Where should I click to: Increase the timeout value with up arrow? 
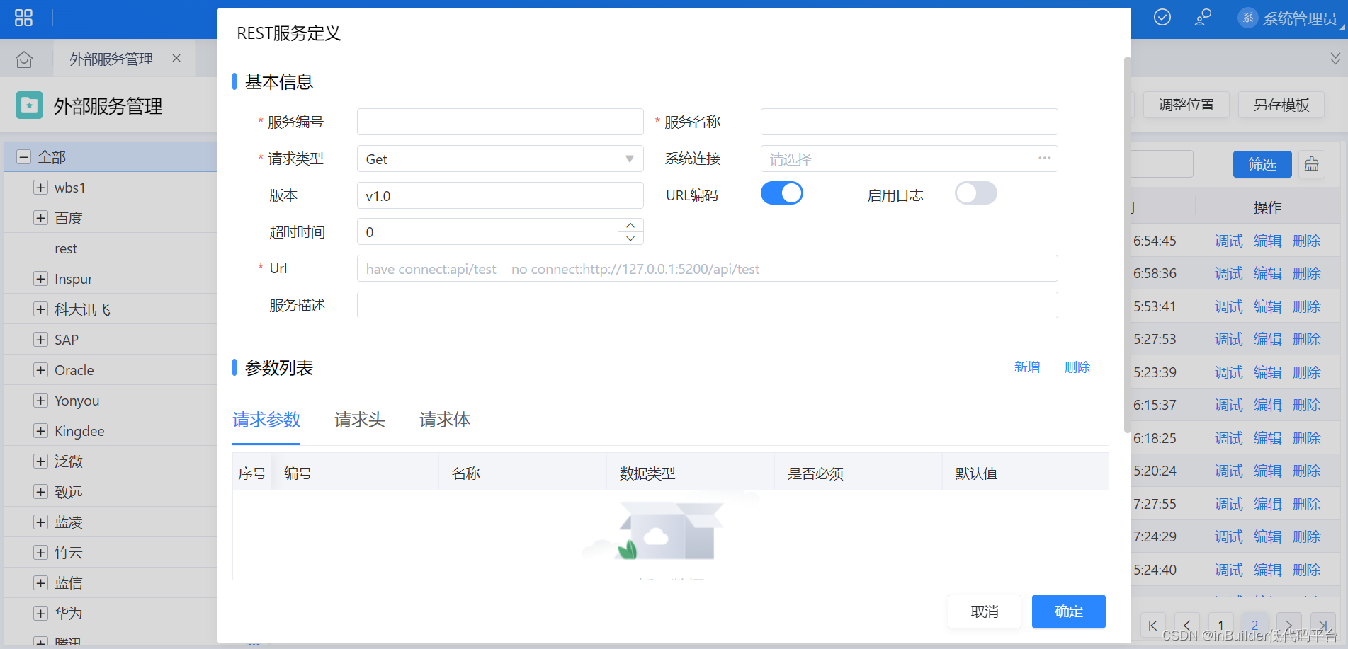pyautogui.click(x=630, y=225)
